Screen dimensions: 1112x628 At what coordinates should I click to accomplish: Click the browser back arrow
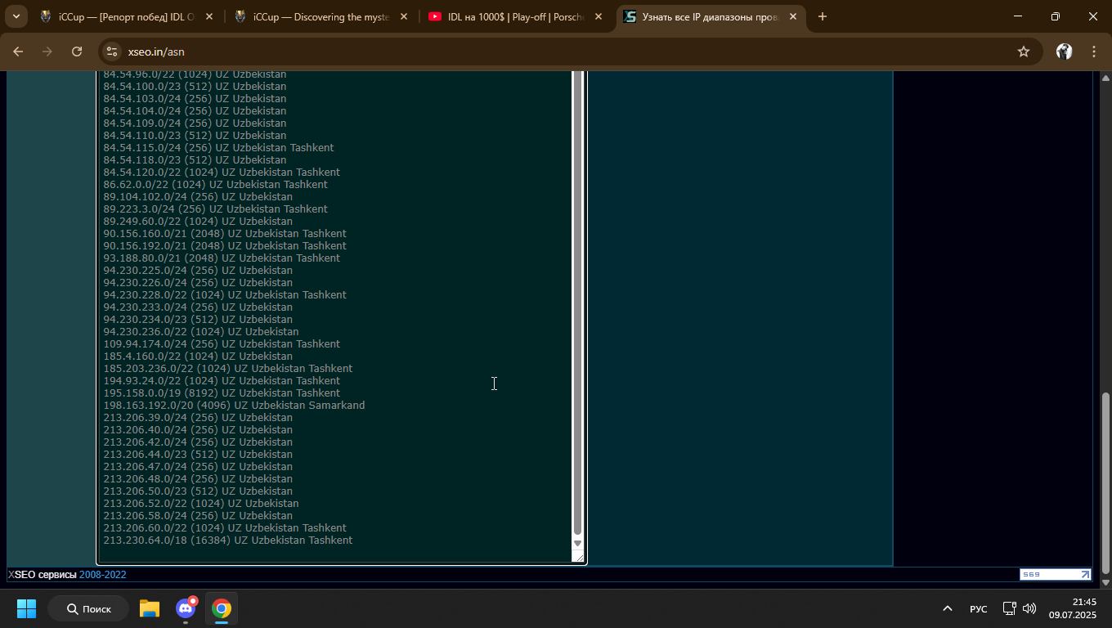18,52
